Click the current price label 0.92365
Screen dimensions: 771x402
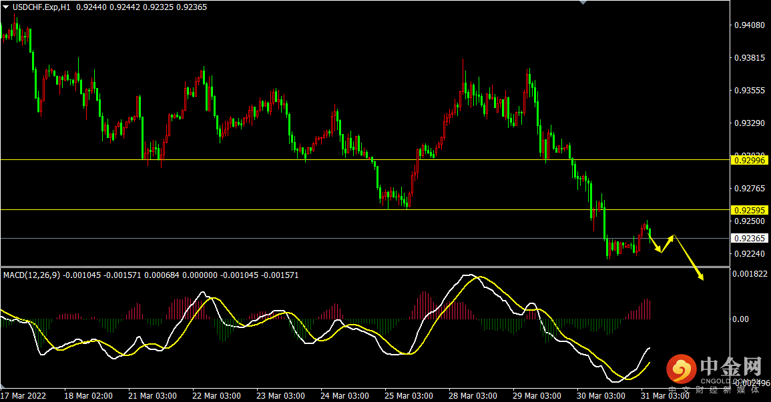point(750,239)
